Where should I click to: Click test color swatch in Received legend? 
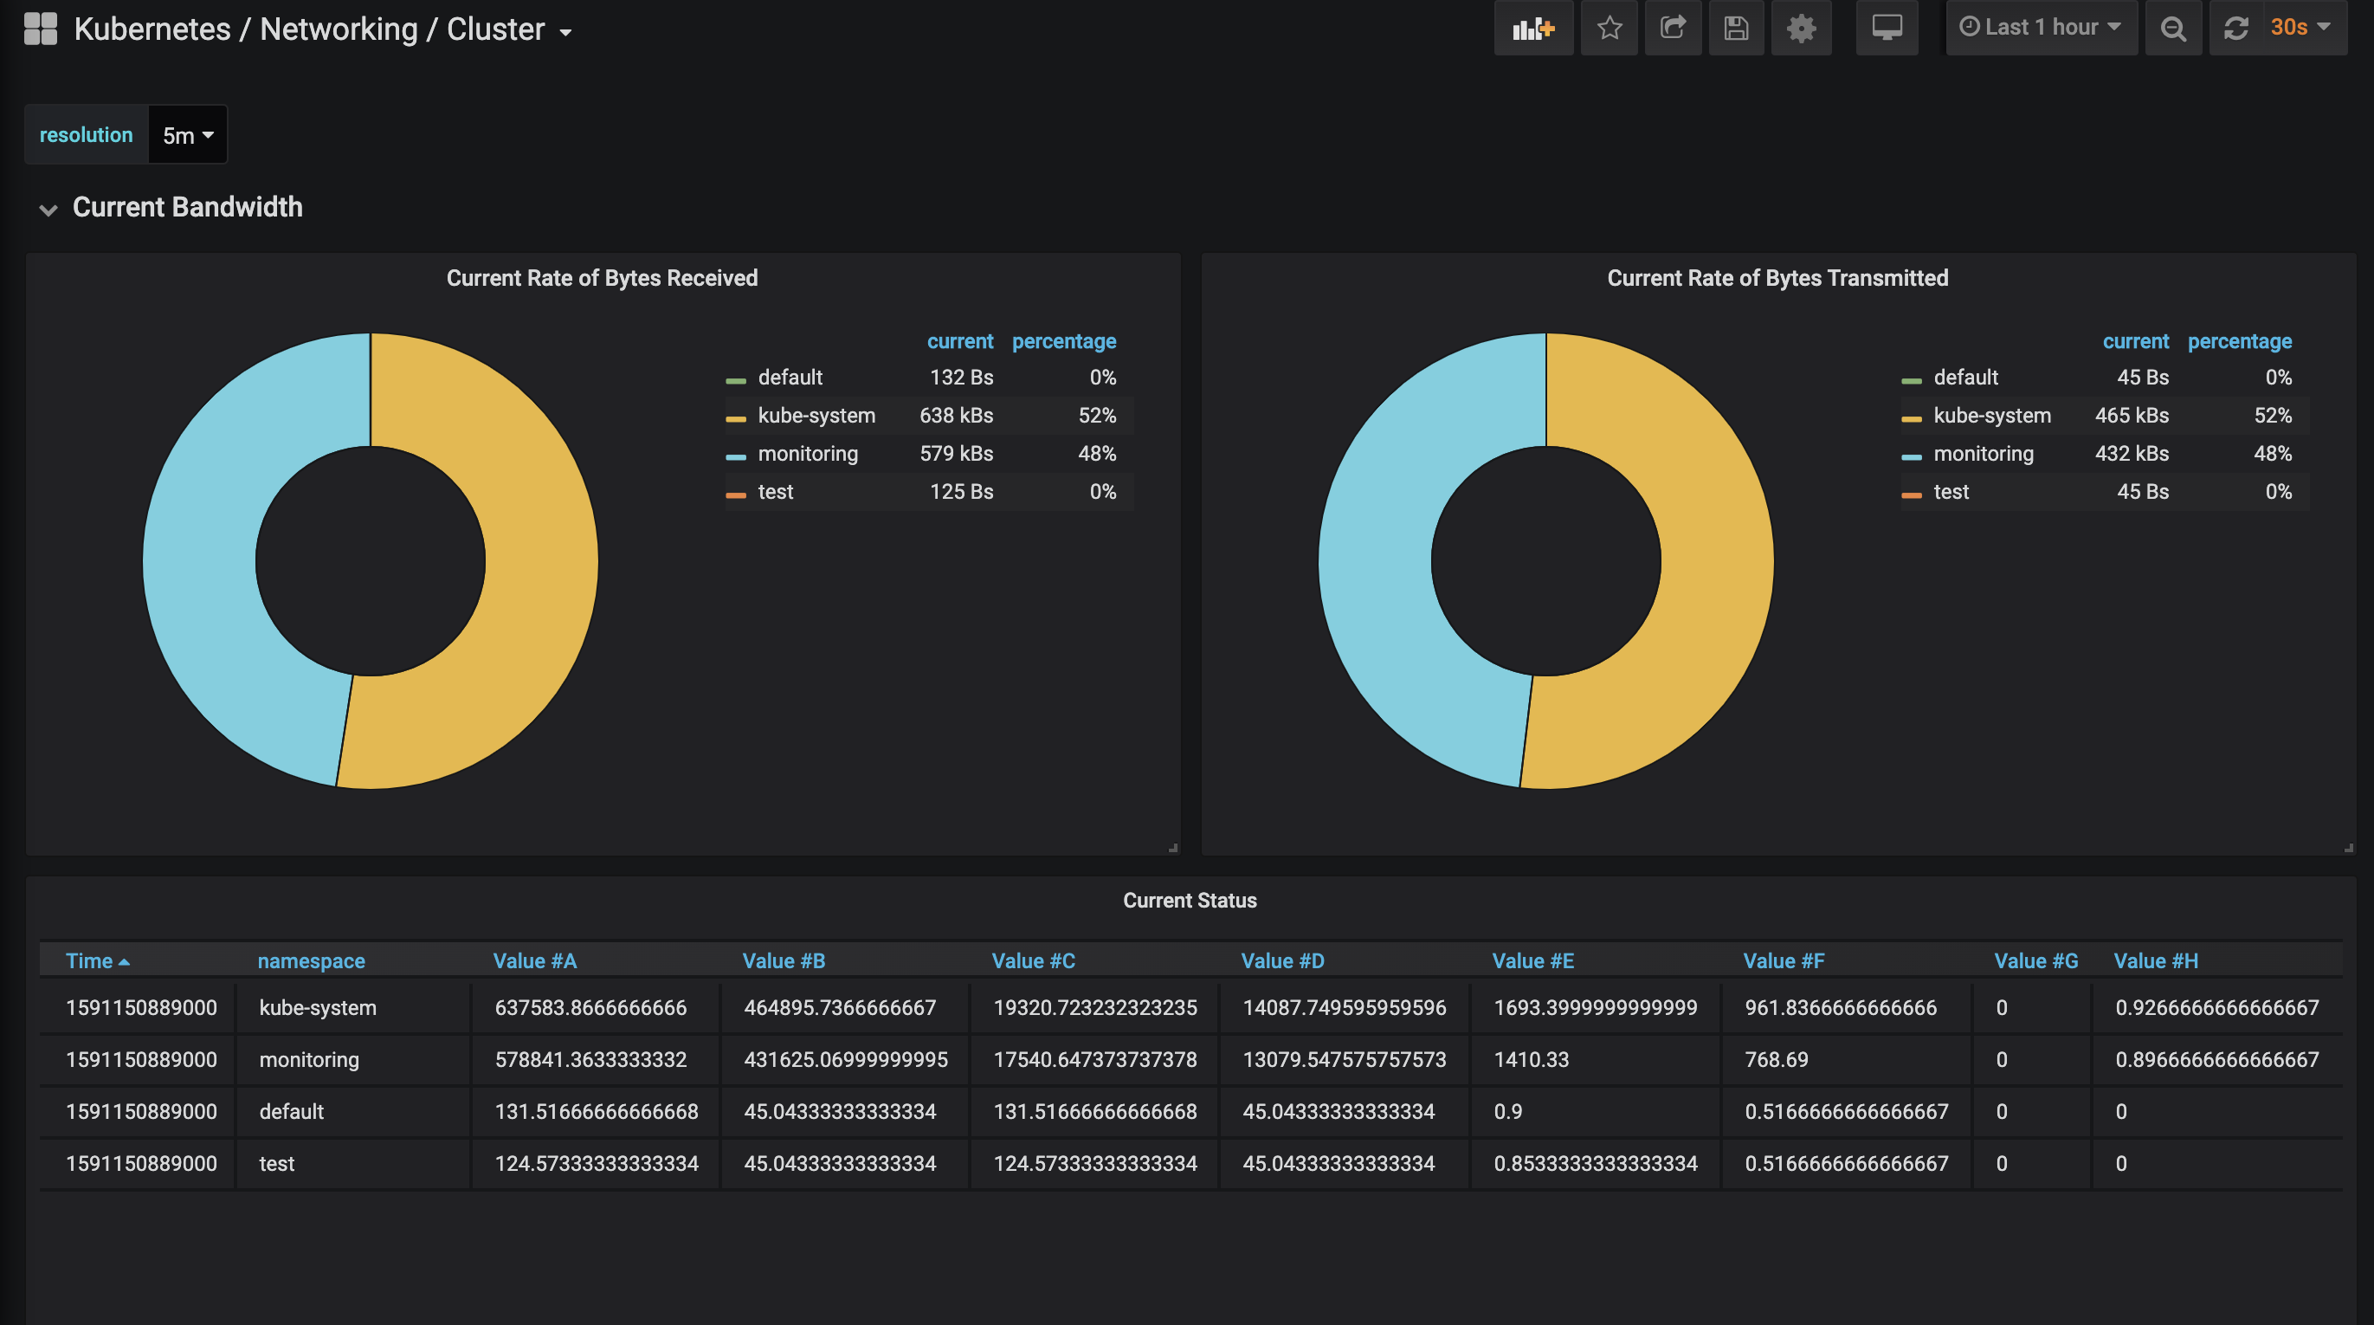pyautogui.click(x=735, y=495)
